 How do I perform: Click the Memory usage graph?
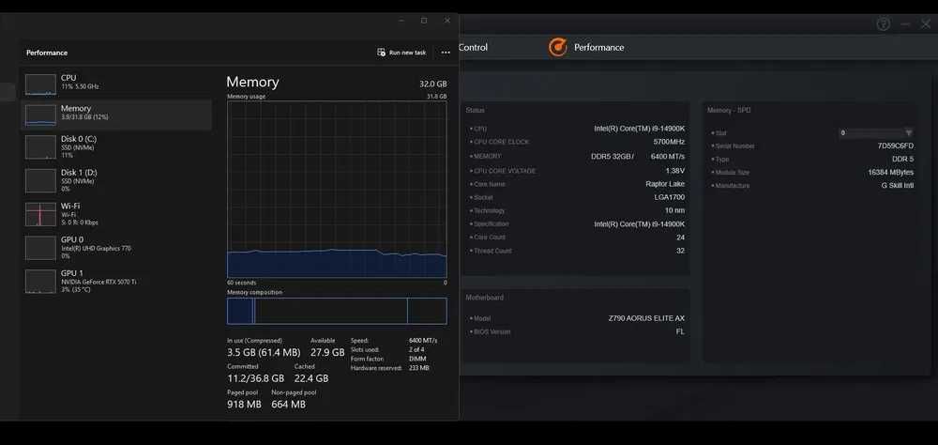(x=337, y=190)
